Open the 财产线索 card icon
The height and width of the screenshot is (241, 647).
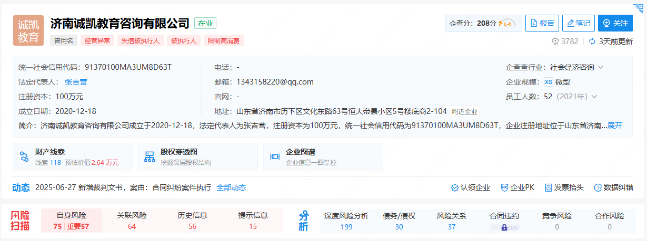(x=24, y=156)
